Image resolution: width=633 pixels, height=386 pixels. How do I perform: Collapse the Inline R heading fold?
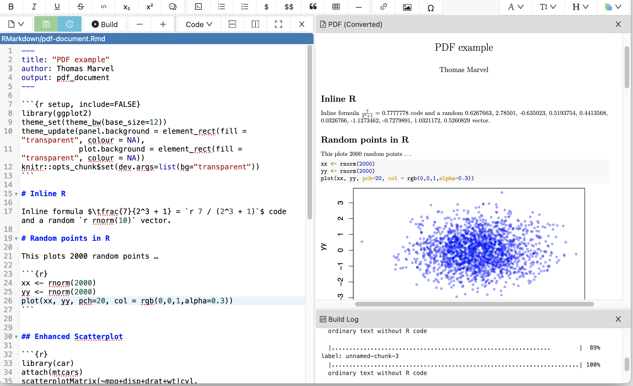[16, 194]
